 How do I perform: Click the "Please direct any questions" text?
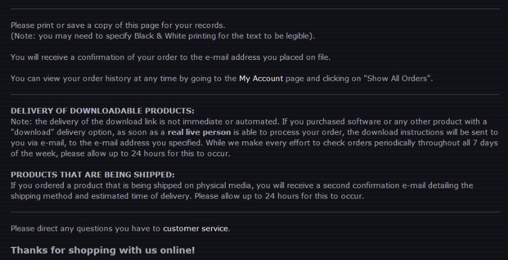[86, 229]
